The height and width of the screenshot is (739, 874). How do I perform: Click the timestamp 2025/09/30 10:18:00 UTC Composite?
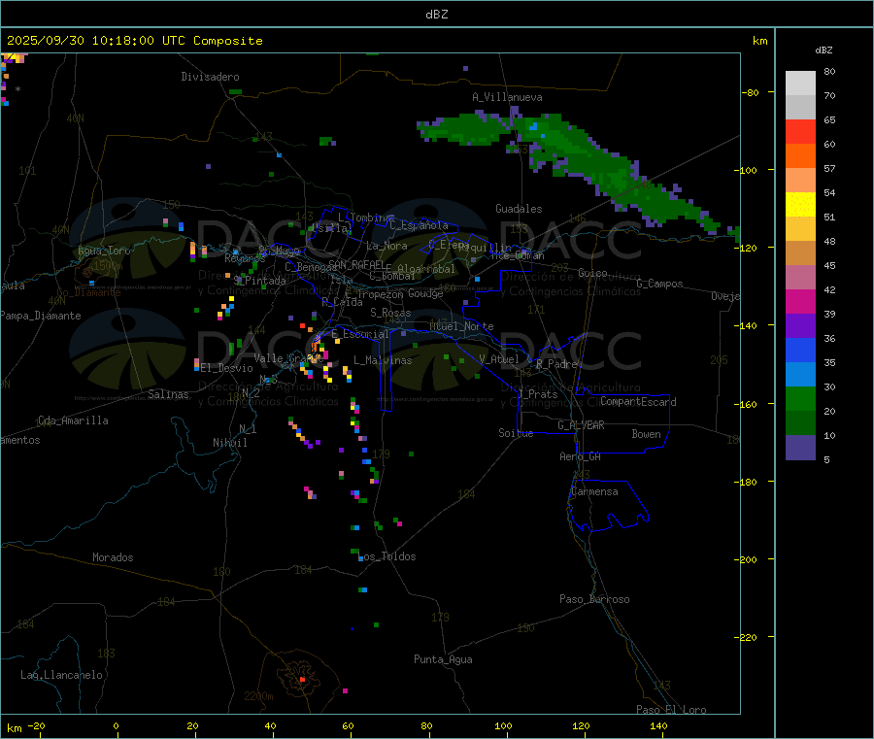click(134, 41)
